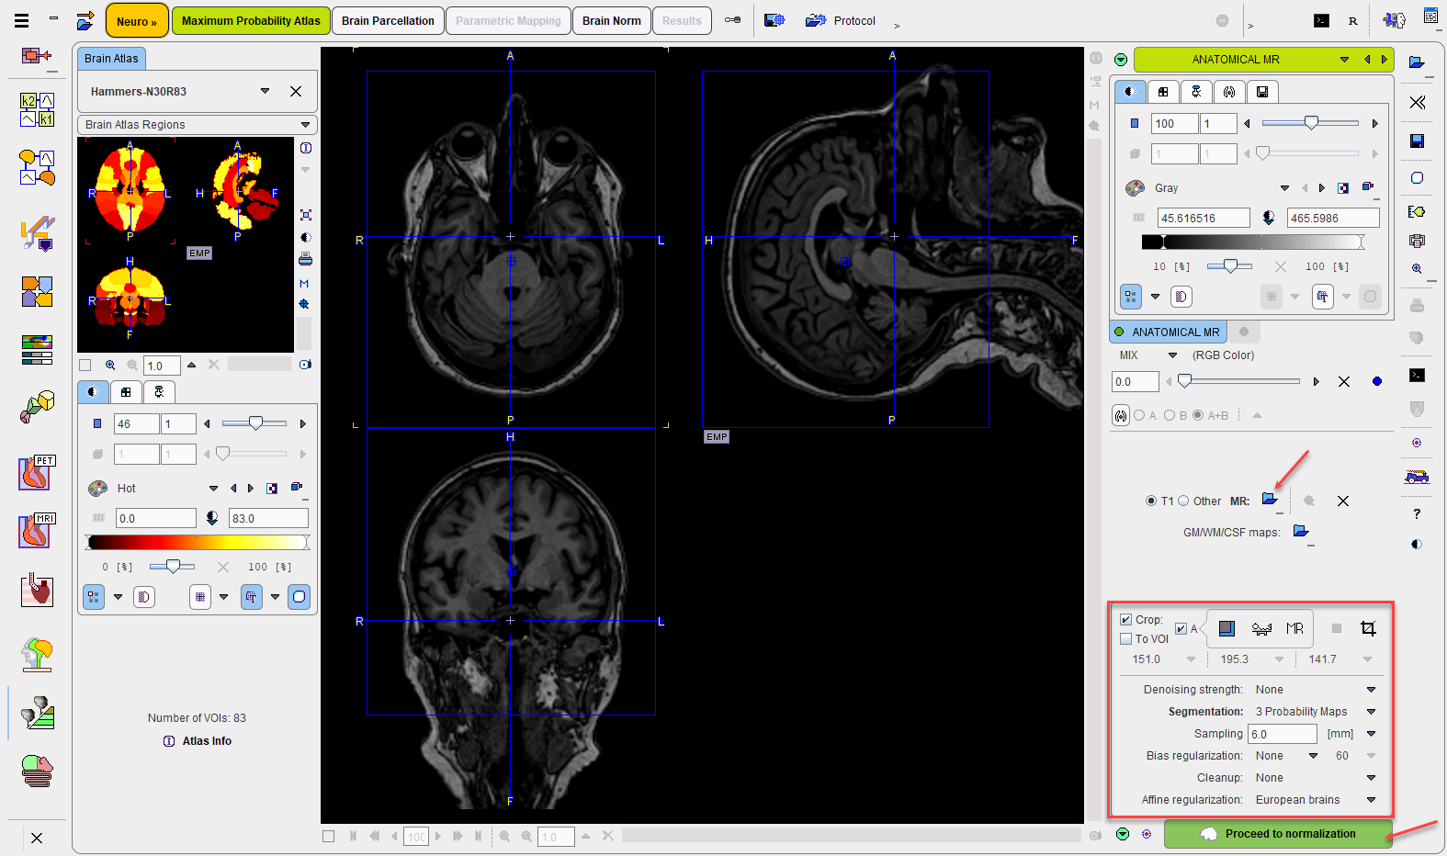This screenshot has height=856, width=1447.
Task: Click the blue dot icon in the MIX row
Action: (x=1376, y=381)
